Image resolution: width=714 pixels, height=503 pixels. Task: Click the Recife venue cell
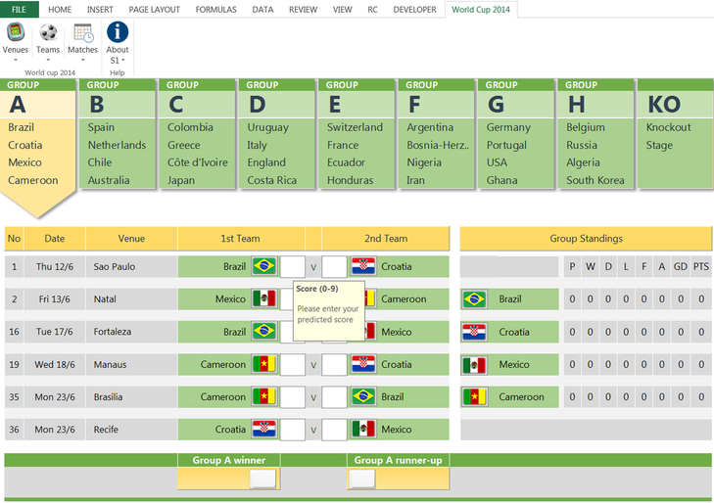[x=131, y=430]
